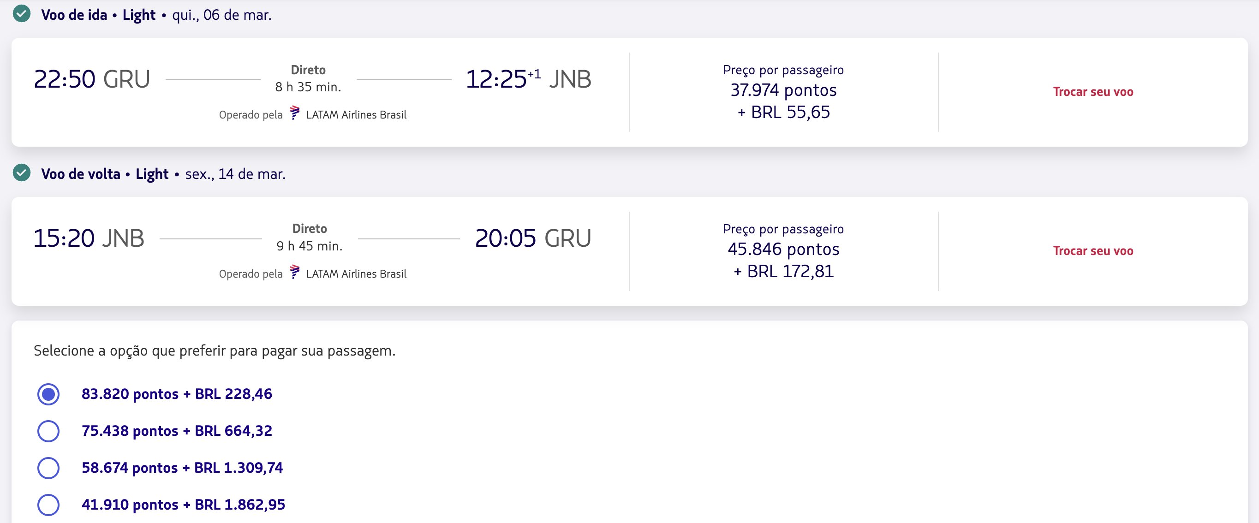Click the 12:25 JNB arrival time

tap(528, 79)
